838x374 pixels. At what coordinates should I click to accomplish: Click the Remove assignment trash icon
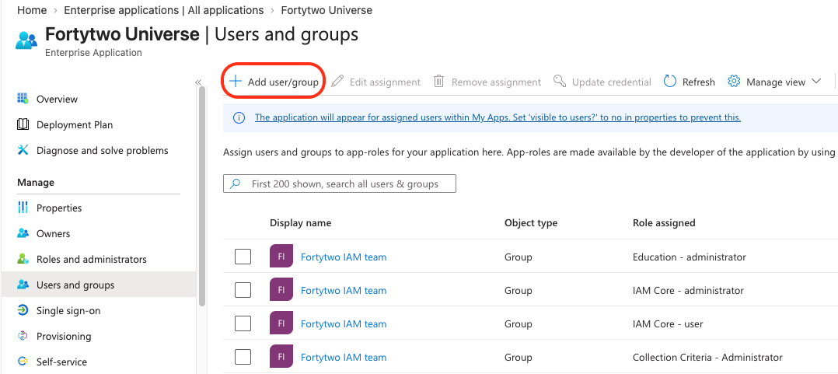coord(438,81)
